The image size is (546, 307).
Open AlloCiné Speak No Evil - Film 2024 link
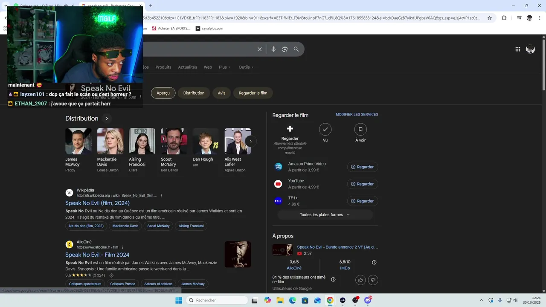click(97, 255)
